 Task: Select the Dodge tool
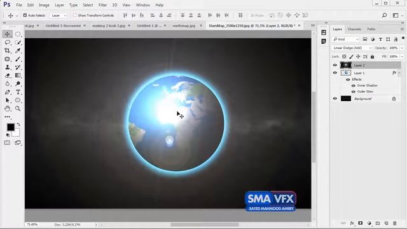pos(18,83)
